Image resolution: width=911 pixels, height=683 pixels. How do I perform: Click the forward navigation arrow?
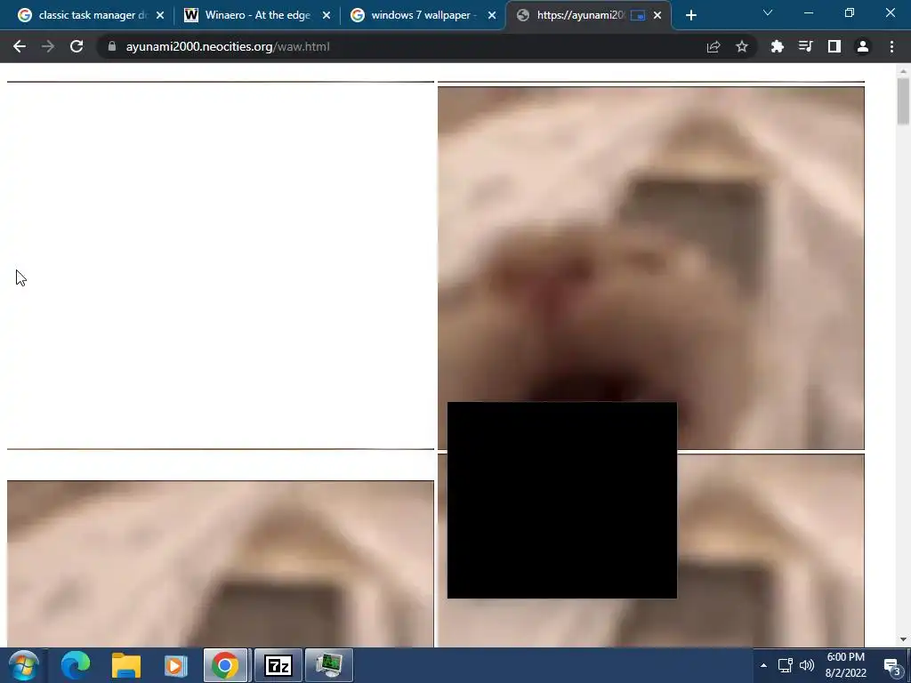click(x=48, y=46)
